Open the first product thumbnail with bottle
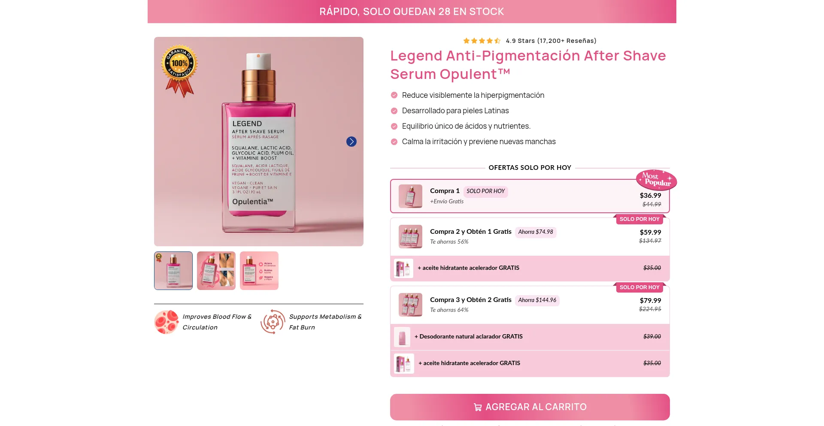The image size is (824, 426). point(173,271)
